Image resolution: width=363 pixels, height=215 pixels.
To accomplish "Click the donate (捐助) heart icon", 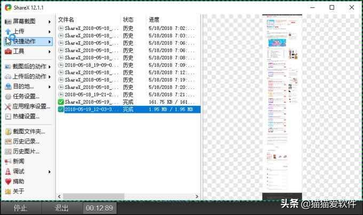I will (8, 182).
